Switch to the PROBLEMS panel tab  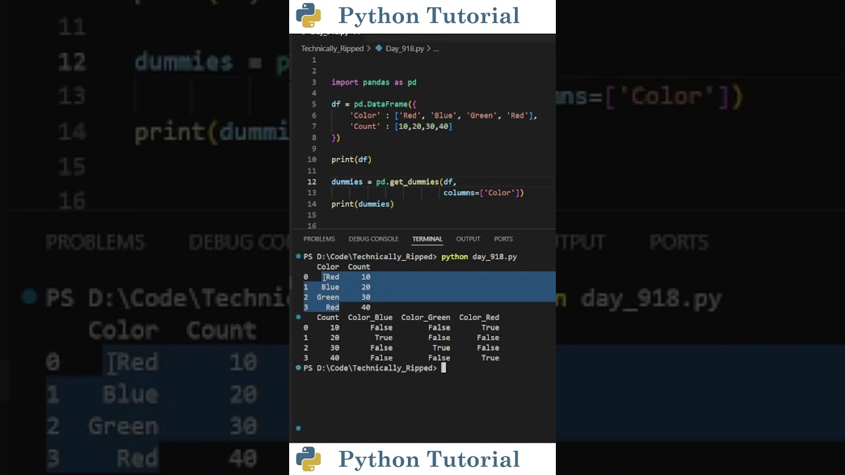pos(319,239)
